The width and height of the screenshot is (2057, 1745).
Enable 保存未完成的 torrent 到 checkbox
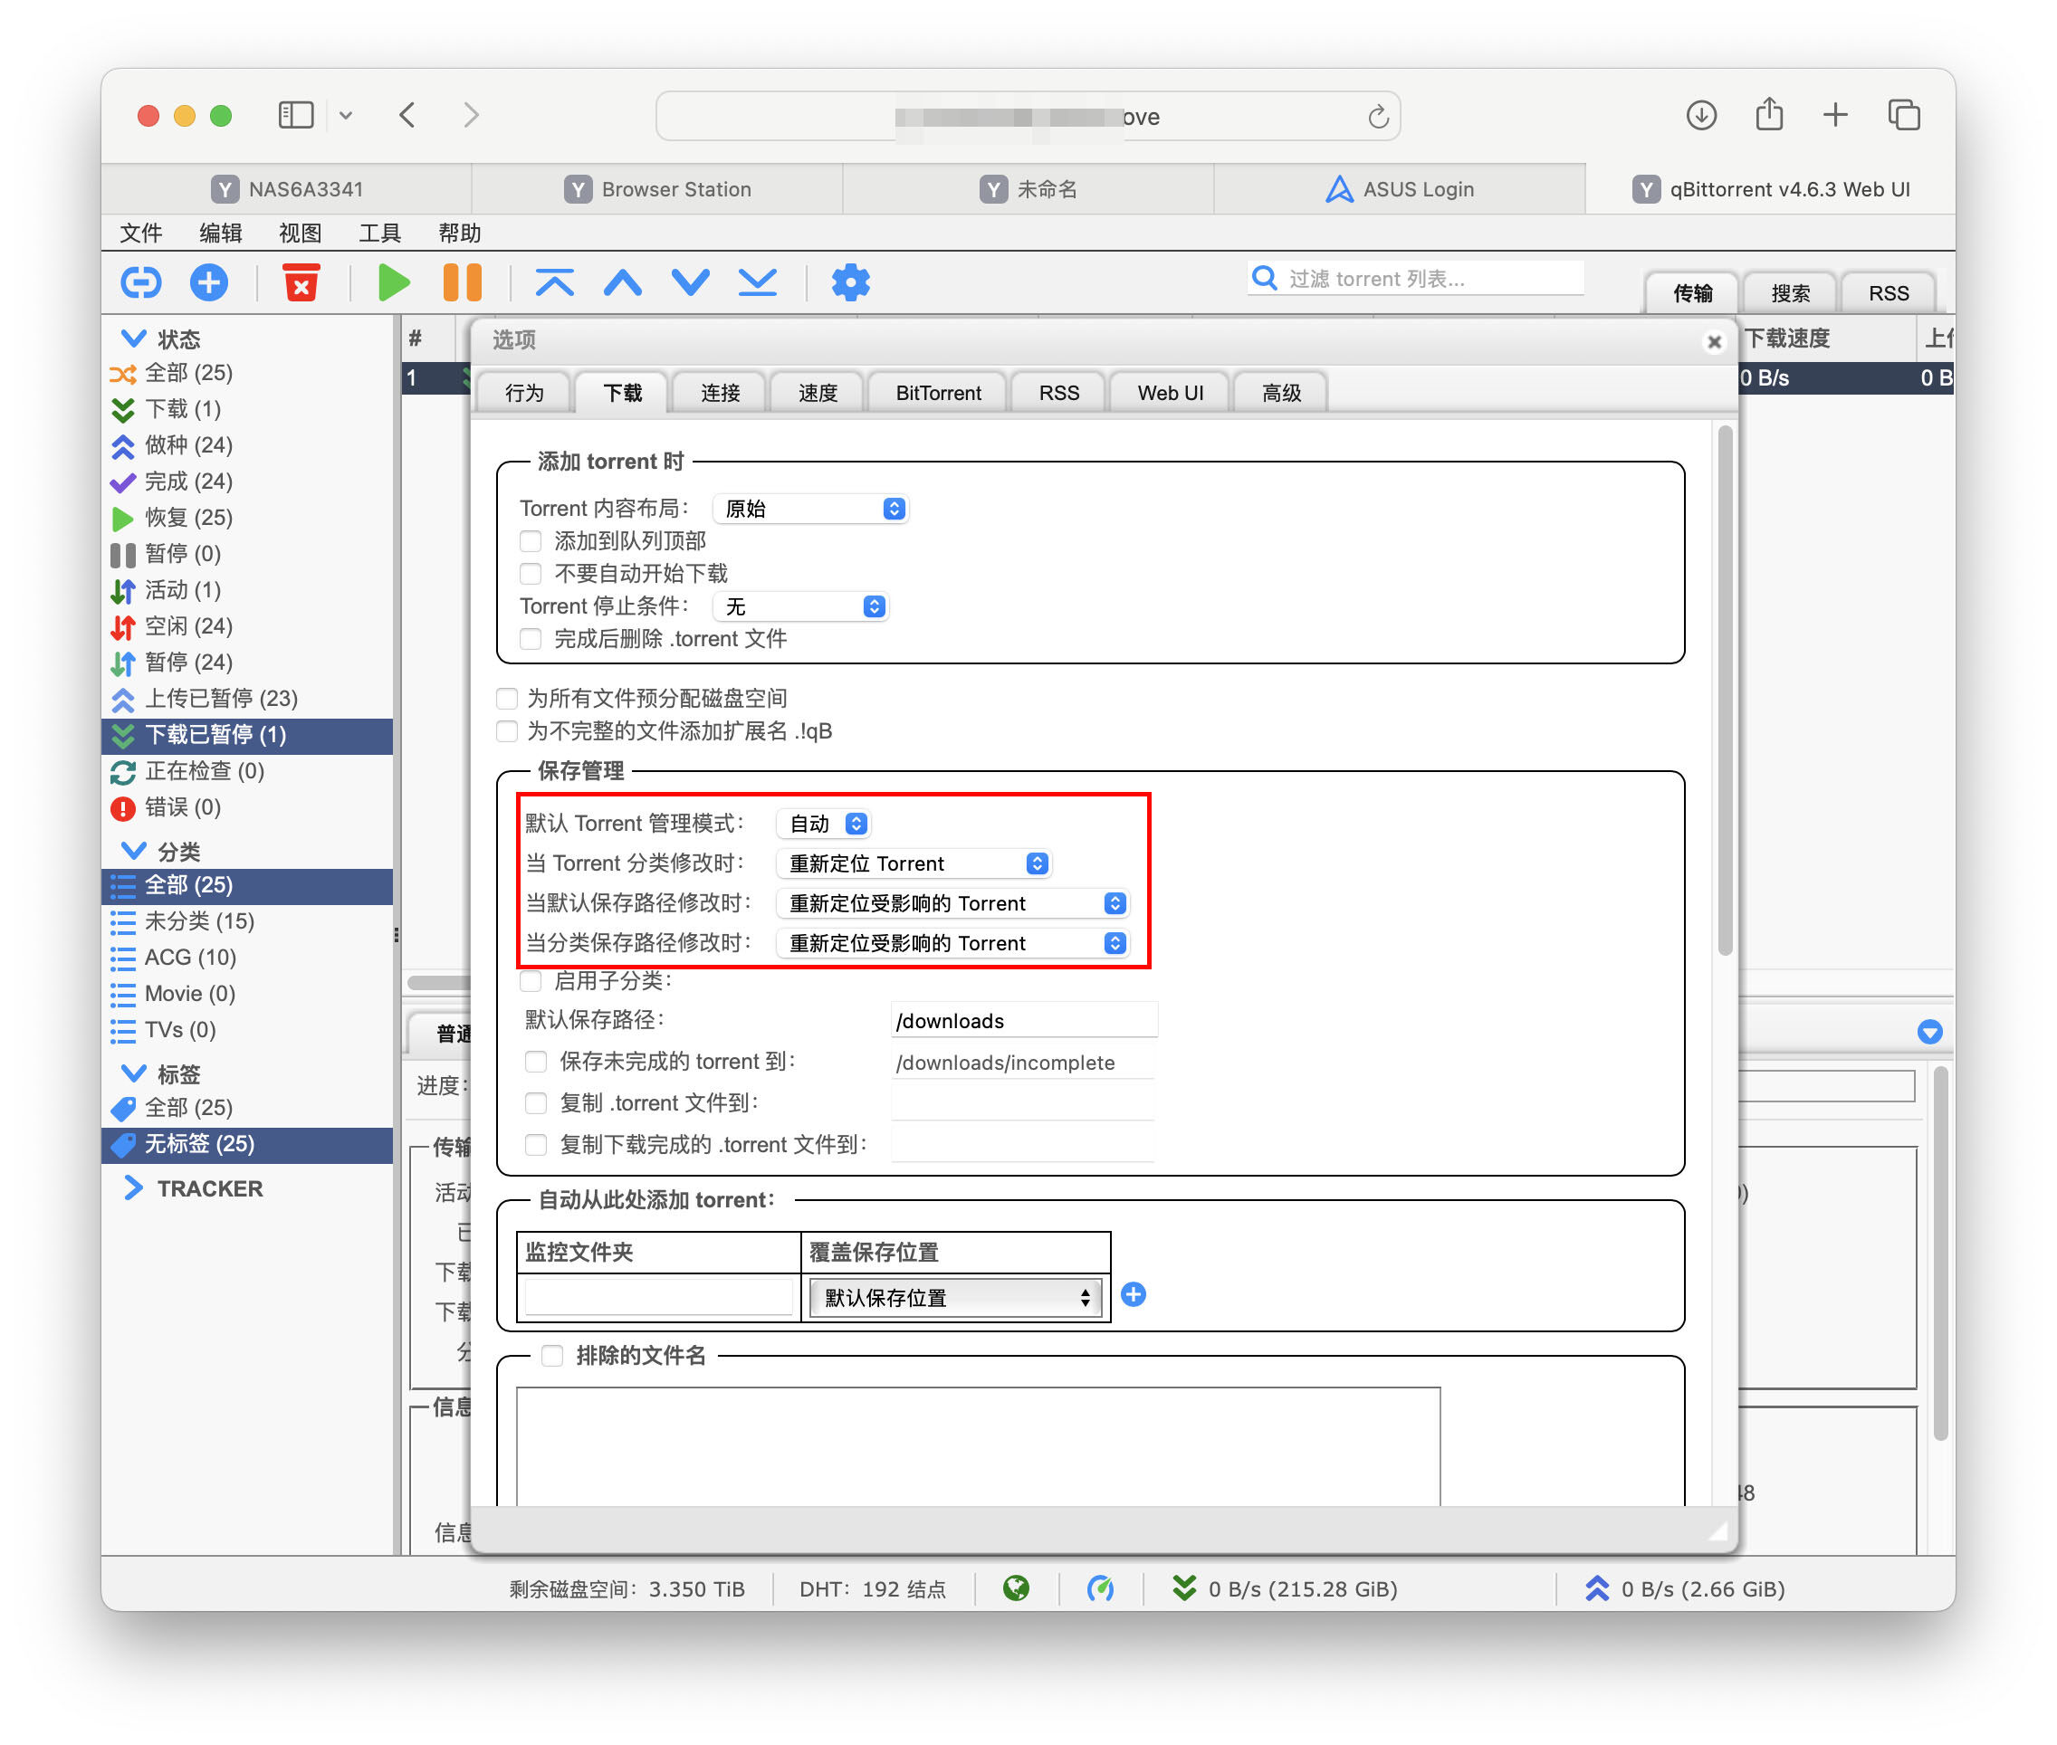[x=535, y=1062]
